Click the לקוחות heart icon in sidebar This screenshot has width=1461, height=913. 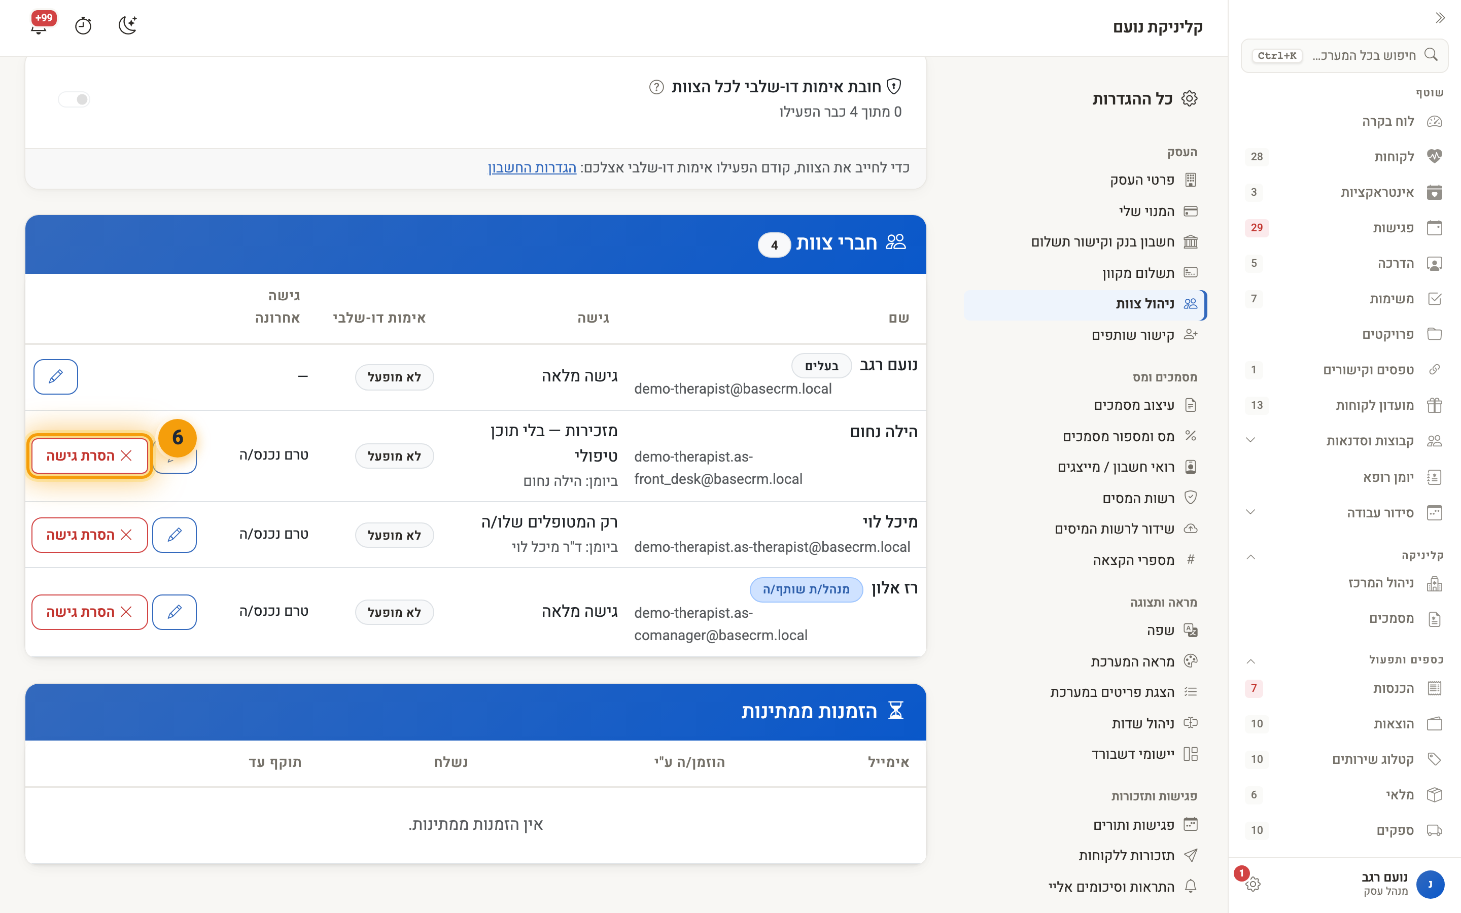tap(1435, 156)
